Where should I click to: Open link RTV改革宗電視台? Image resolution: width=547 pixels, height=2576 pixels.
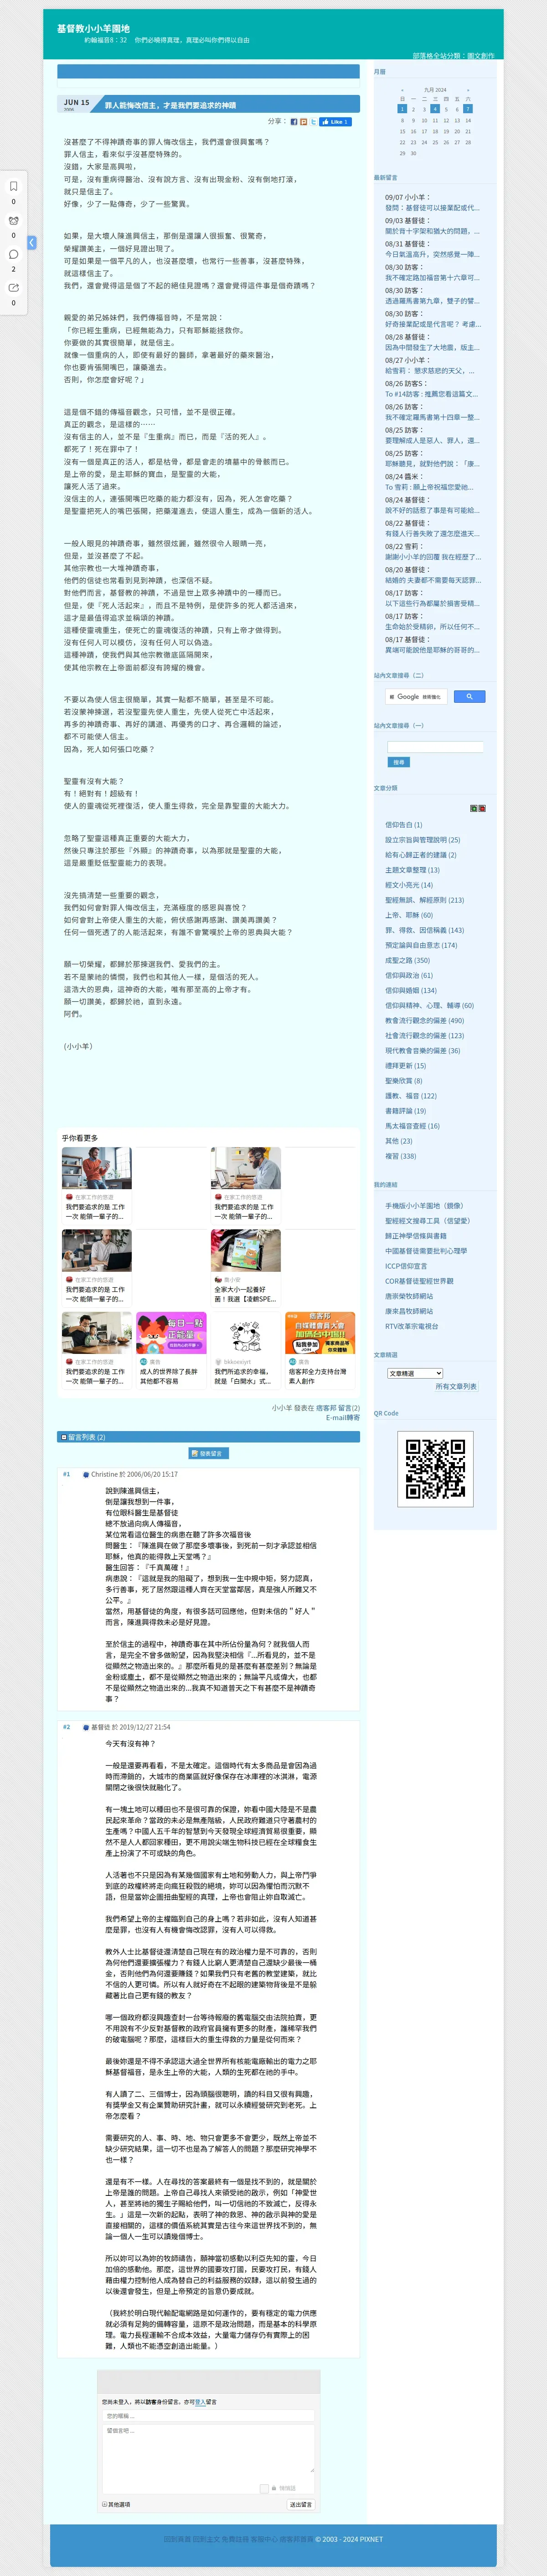click(x=411, y=1326)
